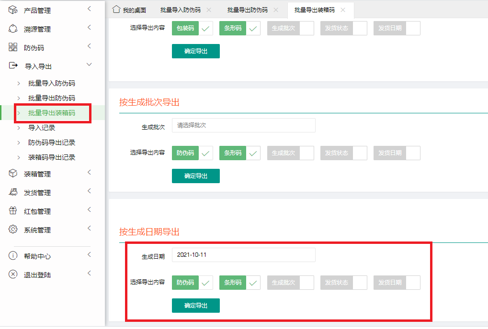Click the 红包管理 gift icon
The width and height of the screenshot is (488, 329).
(13, 211)
